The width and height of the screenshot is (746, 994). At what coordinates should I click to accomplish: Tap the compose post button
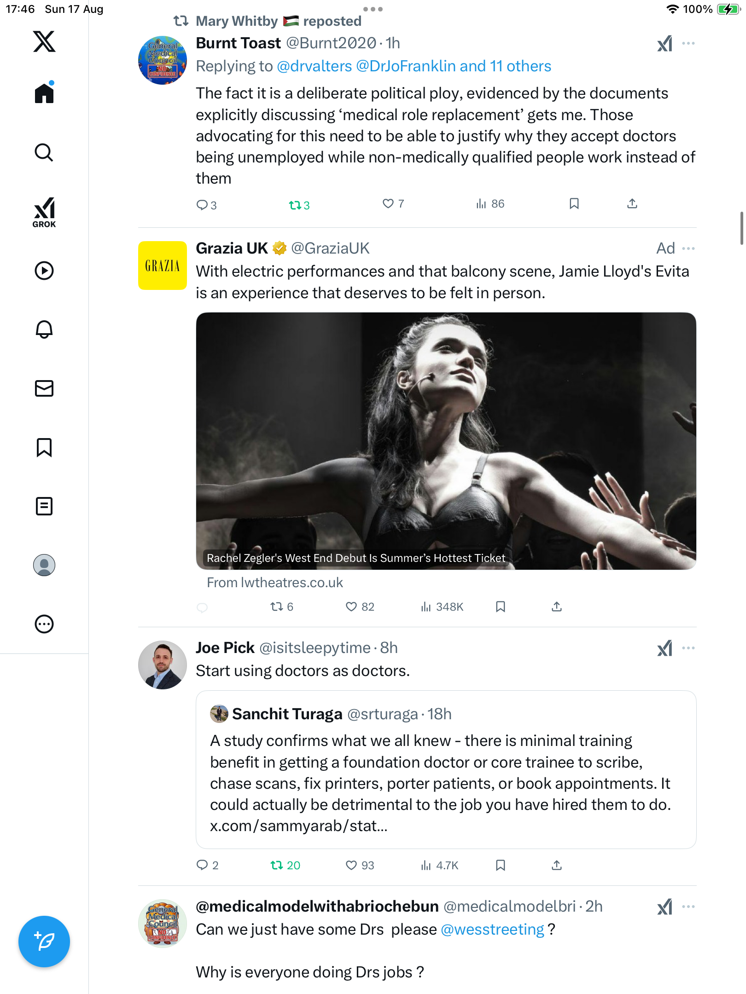click(x=44, y=941)
